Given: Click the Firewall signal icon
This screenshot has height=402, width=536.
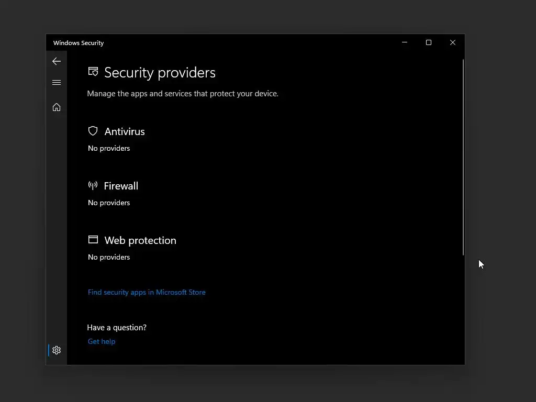Looking at the screenshot, I should [x=93, y=185].
